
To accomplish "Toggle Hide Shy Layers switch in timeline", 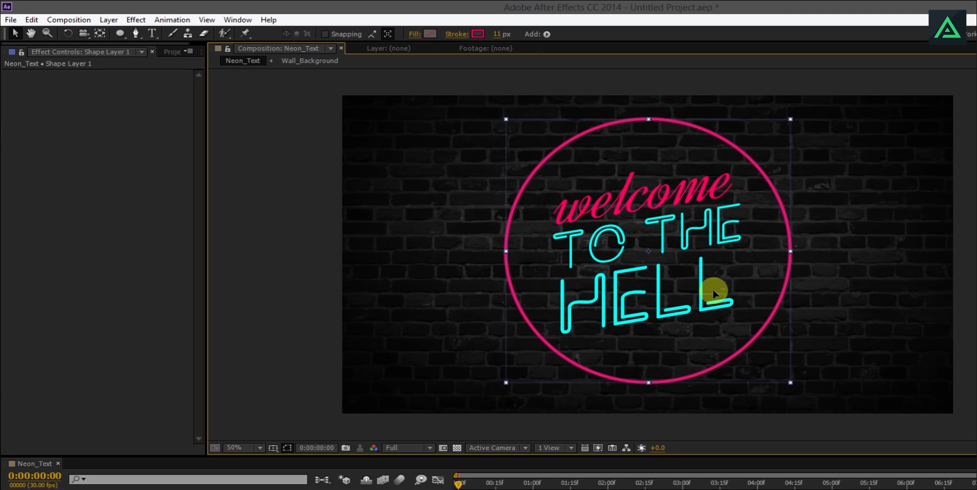I will click(366, 480).
